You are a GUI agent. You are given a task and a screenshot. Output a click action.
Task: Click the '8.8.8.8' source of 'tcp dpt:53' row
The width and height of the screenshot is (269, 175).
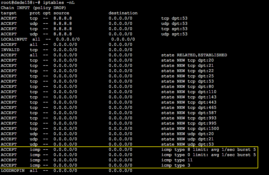63,18
